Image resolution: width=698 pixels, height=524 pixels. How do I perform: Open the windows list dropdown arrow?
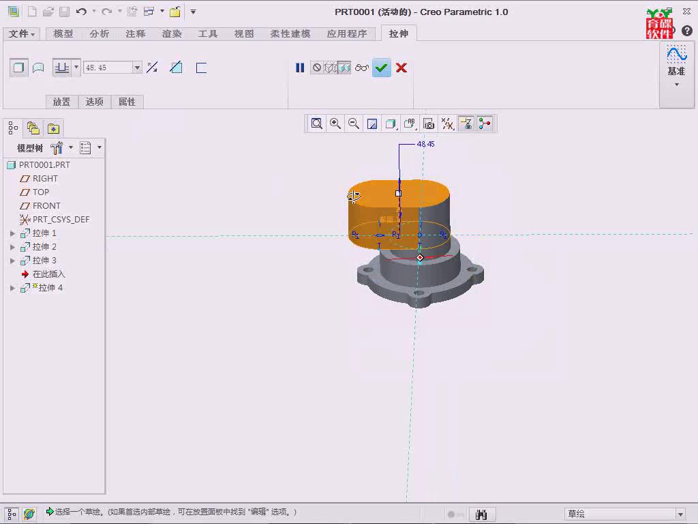click(x=162, y=12)
